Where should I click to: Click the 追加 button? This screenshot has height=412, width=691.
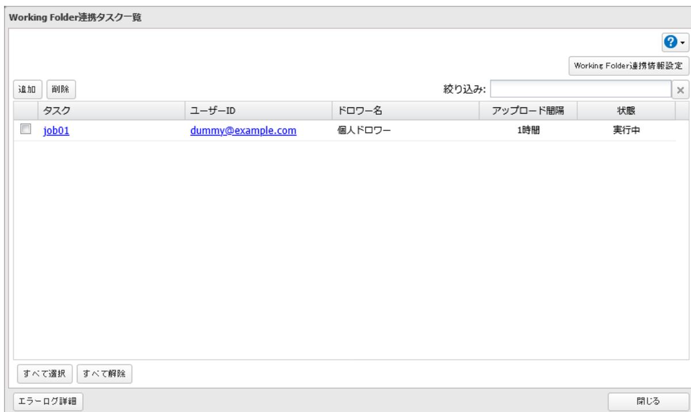click(x=27, y=90)
